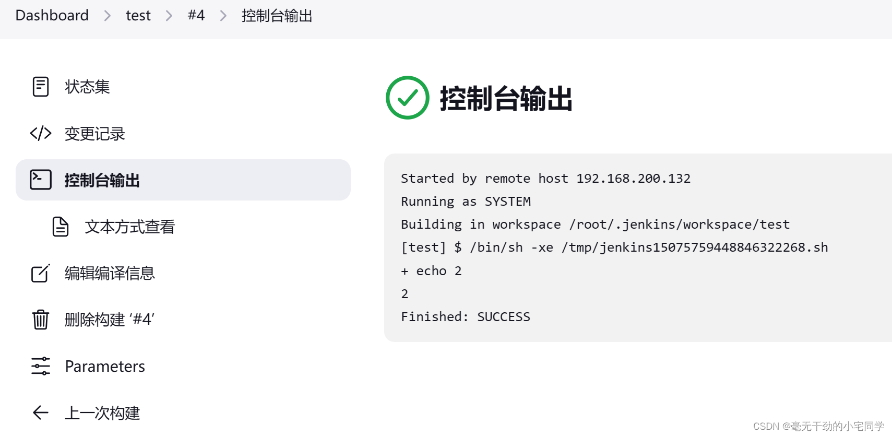This screenshot has width=892, height=436.
Task: Click the green success checkmark icon
Action: point(407,98)
